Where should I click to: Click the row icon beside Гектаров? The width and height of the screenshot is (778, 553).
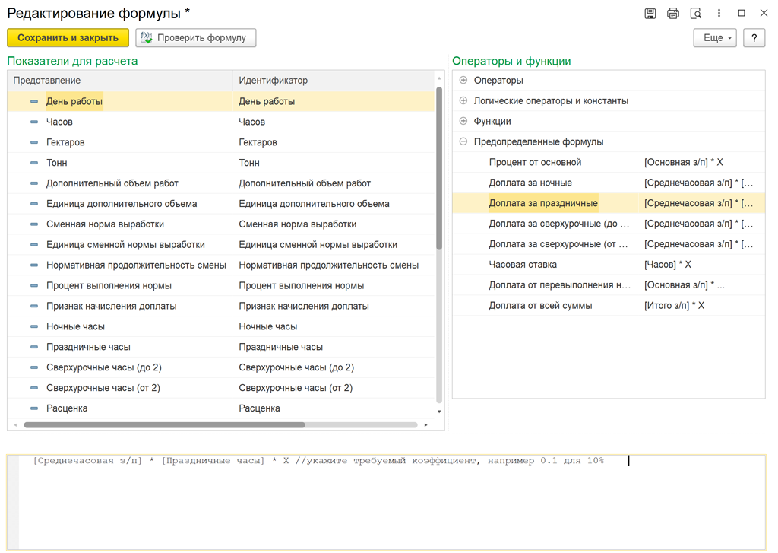click(34, 142)
